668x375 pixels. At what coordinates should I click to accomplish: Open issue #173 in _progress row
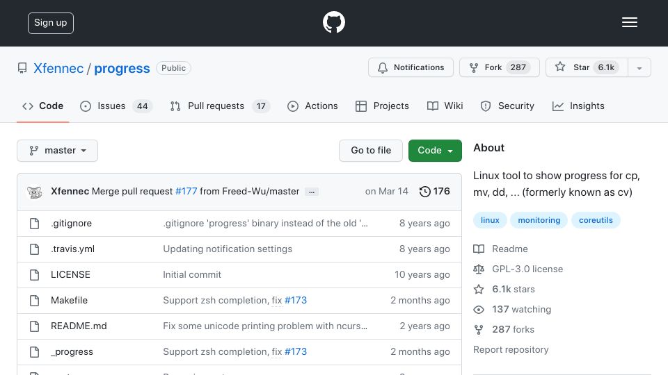coord(296,351)
